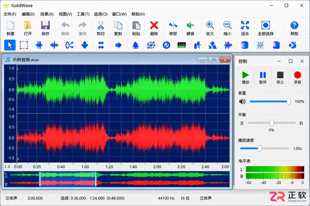Select the arrow pointer tool
The width and height of the screenshot is (310, 206).
10,45
